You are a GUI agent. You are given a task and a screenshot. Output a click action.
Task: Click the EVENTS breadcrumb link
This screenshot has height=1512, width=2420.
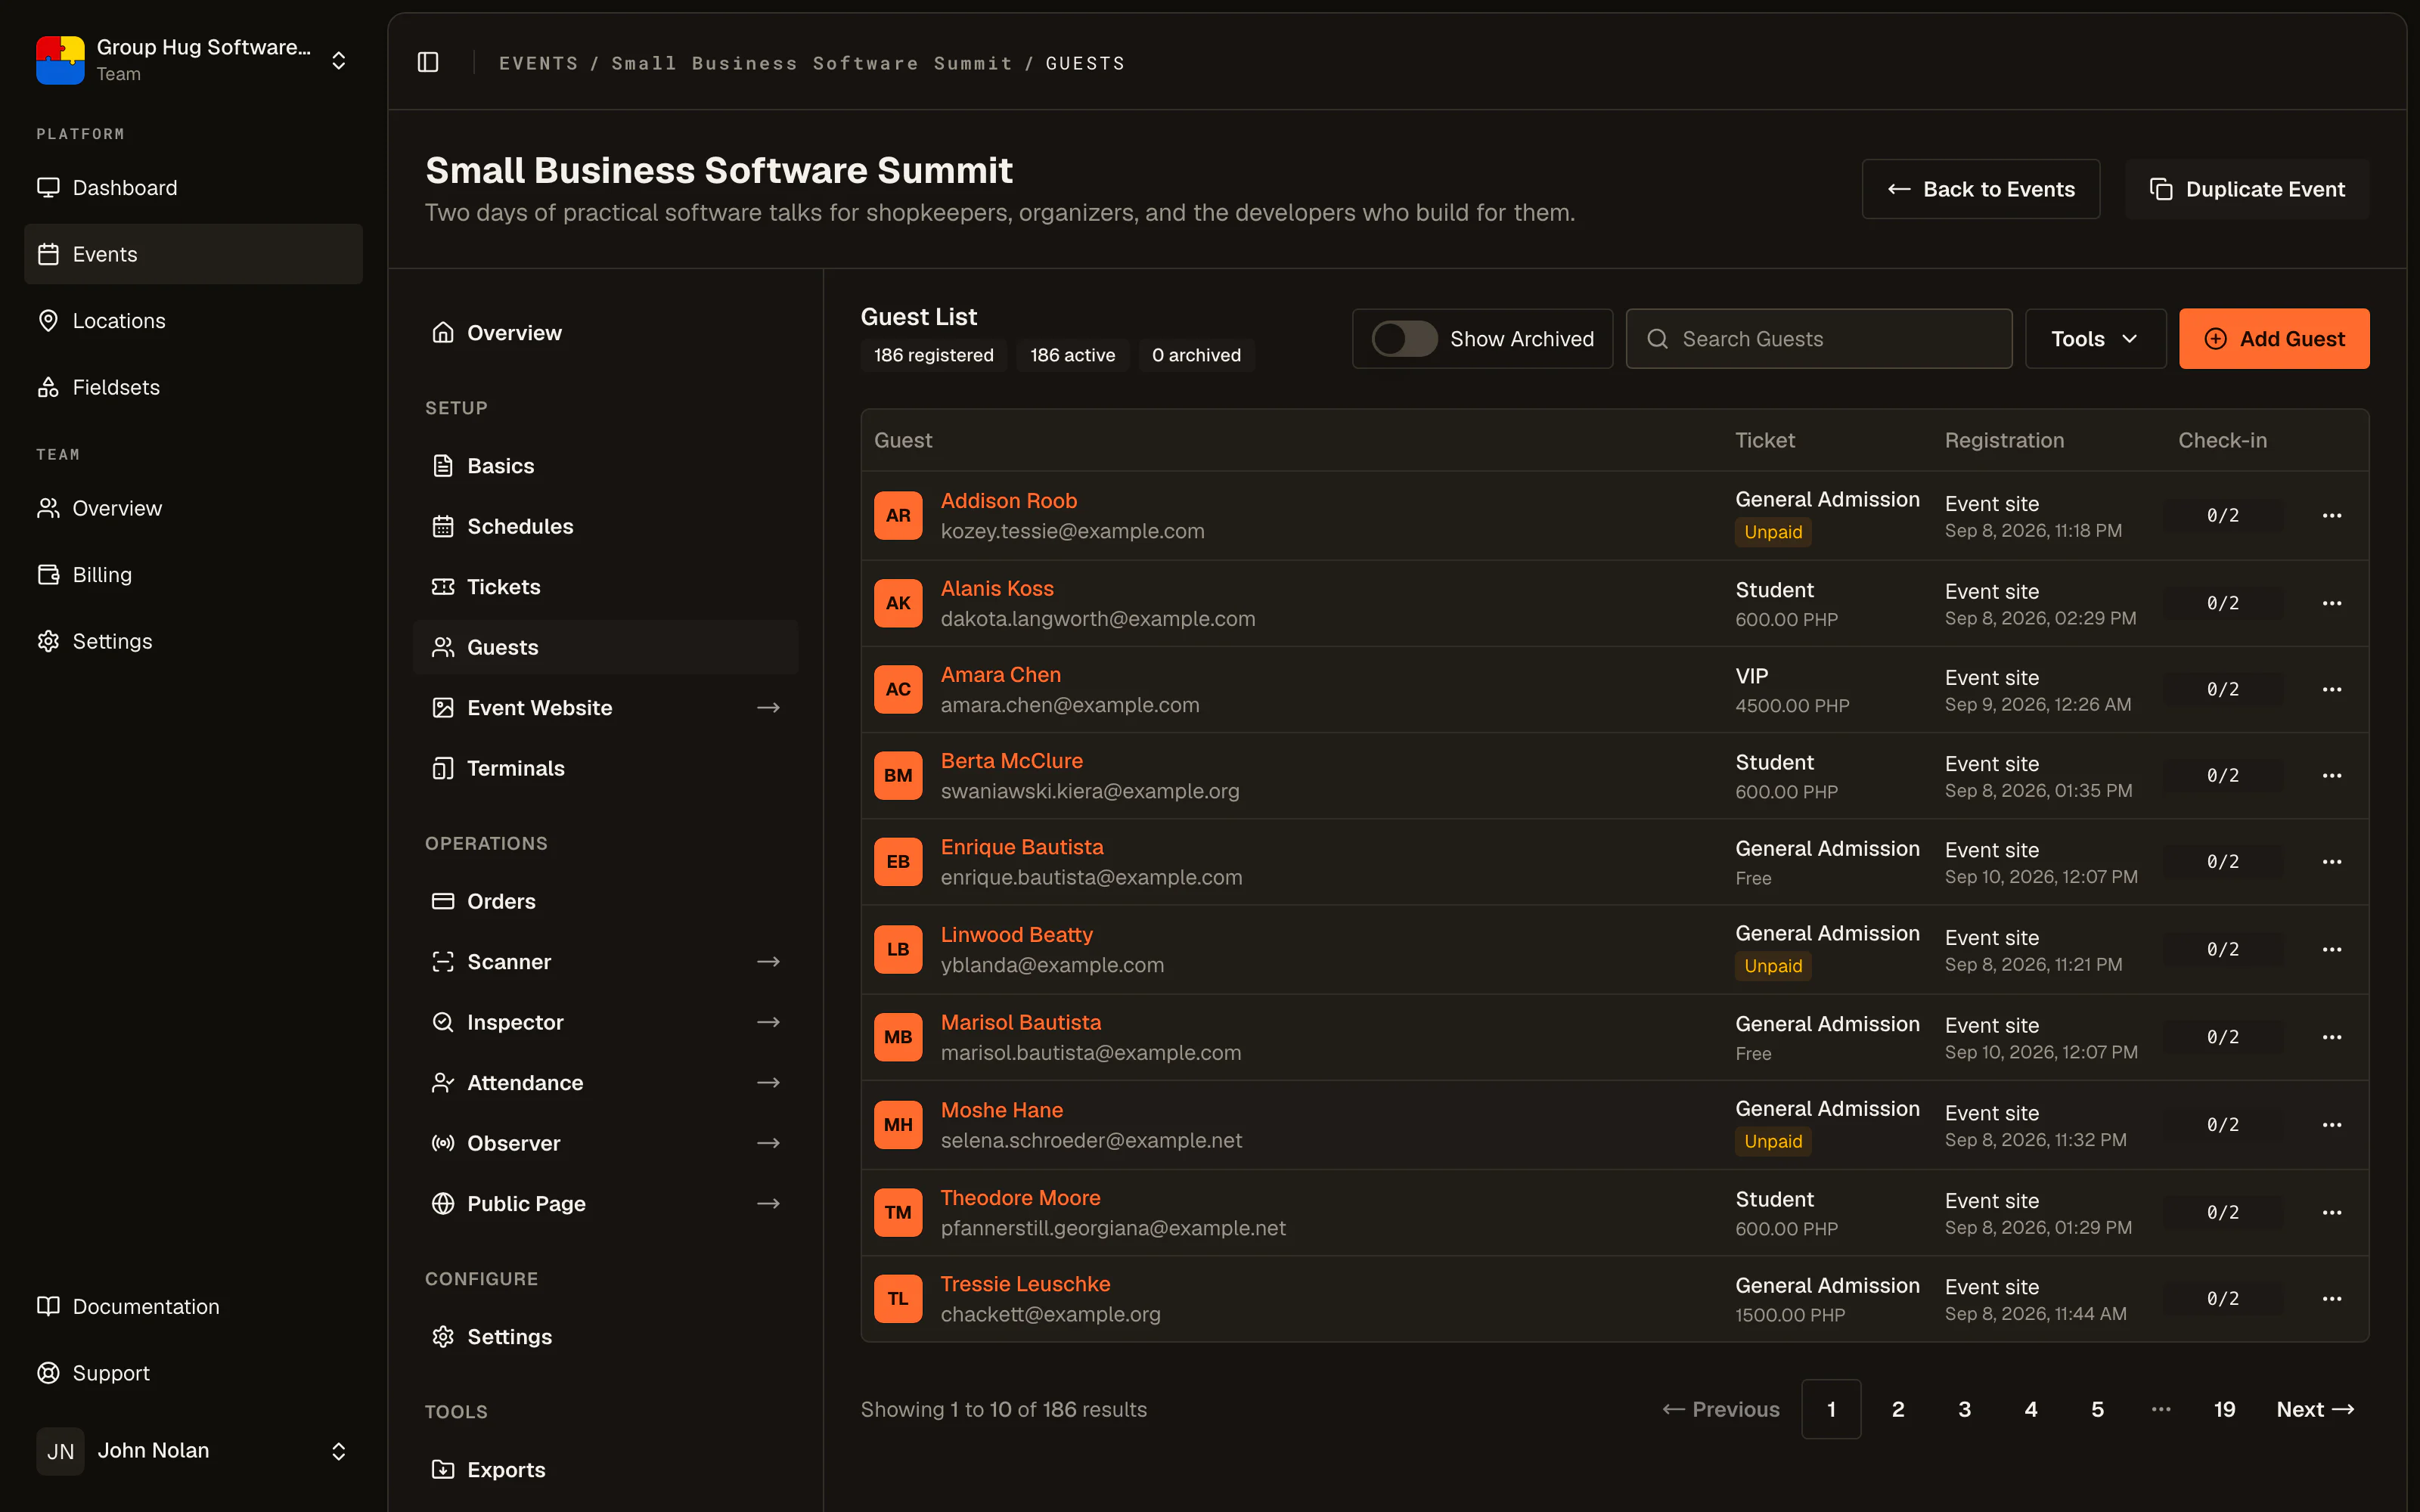coord(538,63)
